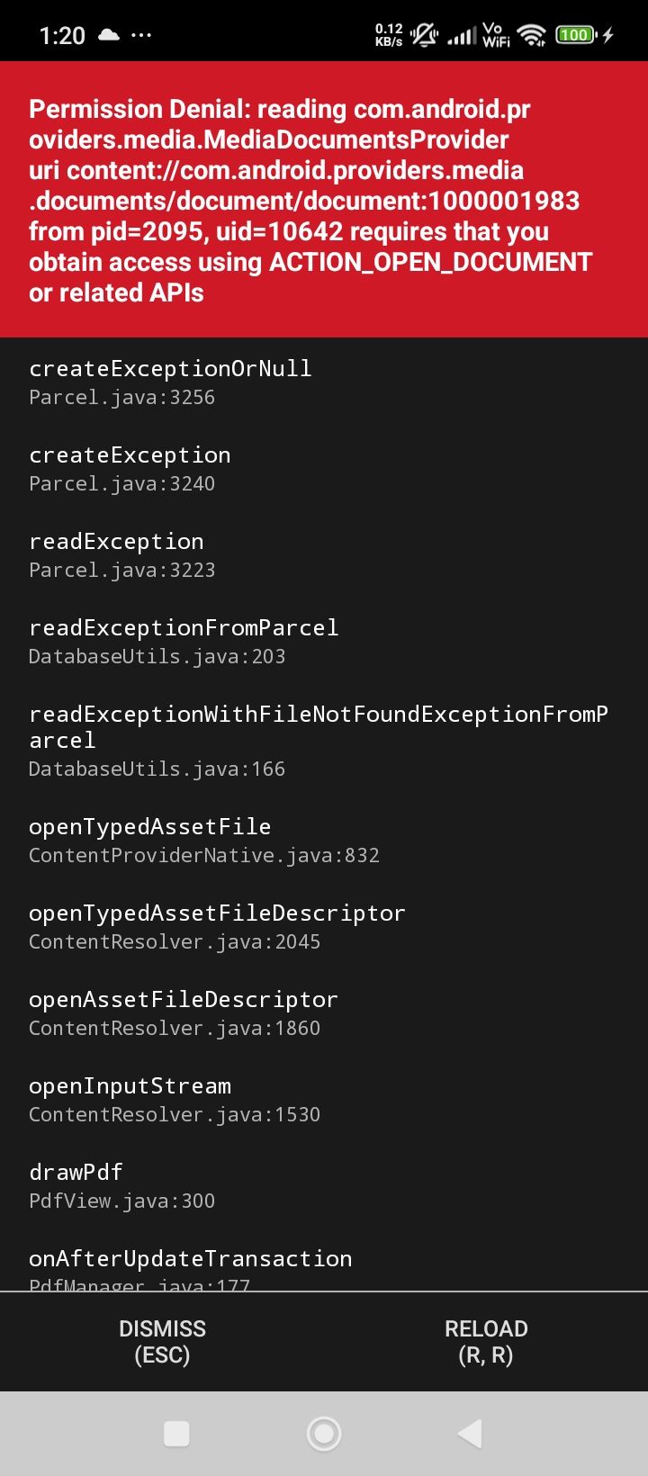Viewport: 648px width, 1476px height.
Task: Select openTypedAssetFile ContentProviderNative frame
Action: (203, 840)
